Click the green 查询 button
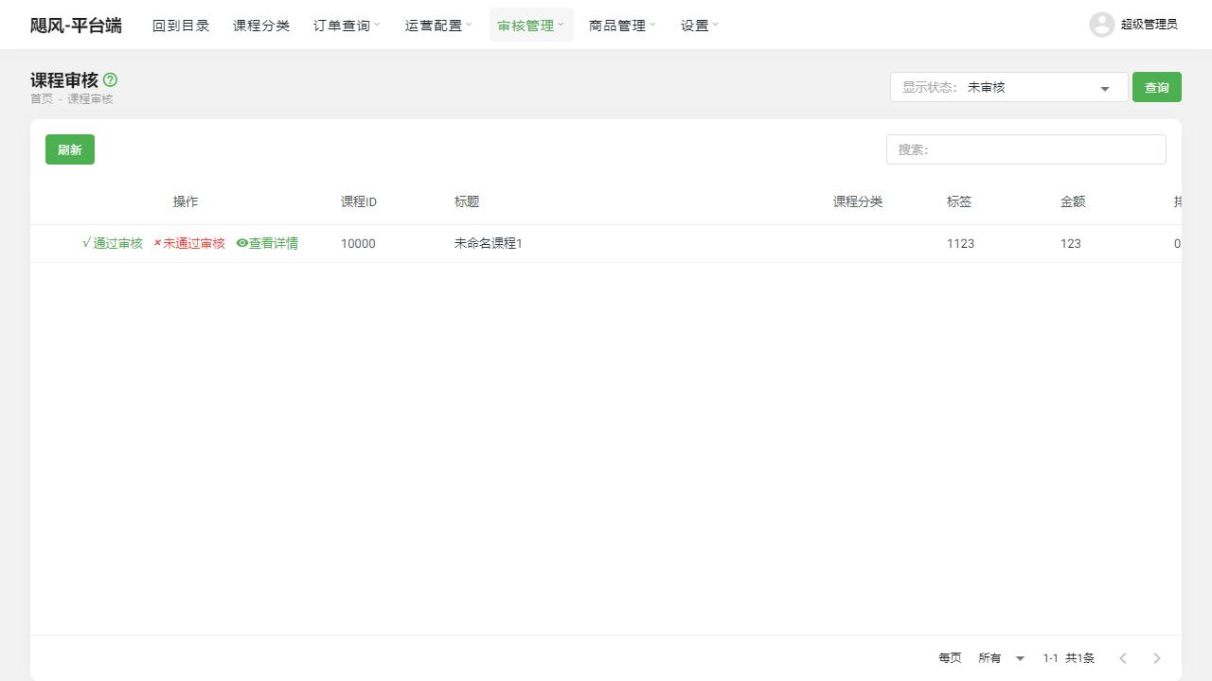This screenshot has width=1212, height=681. point(1156,87)
